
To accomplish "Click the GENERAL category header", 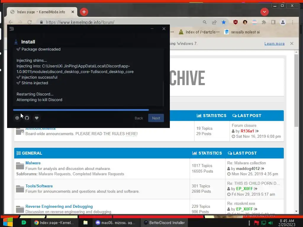I will 32,153.
